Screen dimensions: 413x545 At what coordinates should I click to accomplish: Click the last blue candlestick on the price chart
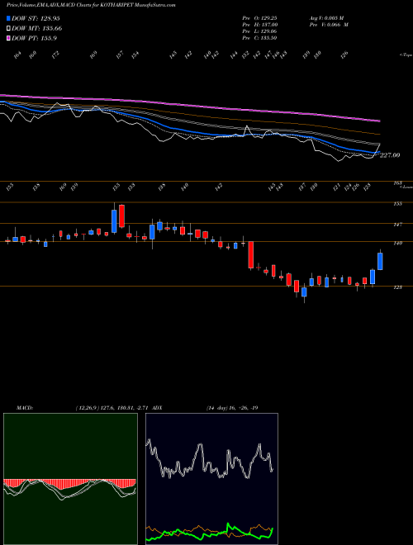(380, 261)
